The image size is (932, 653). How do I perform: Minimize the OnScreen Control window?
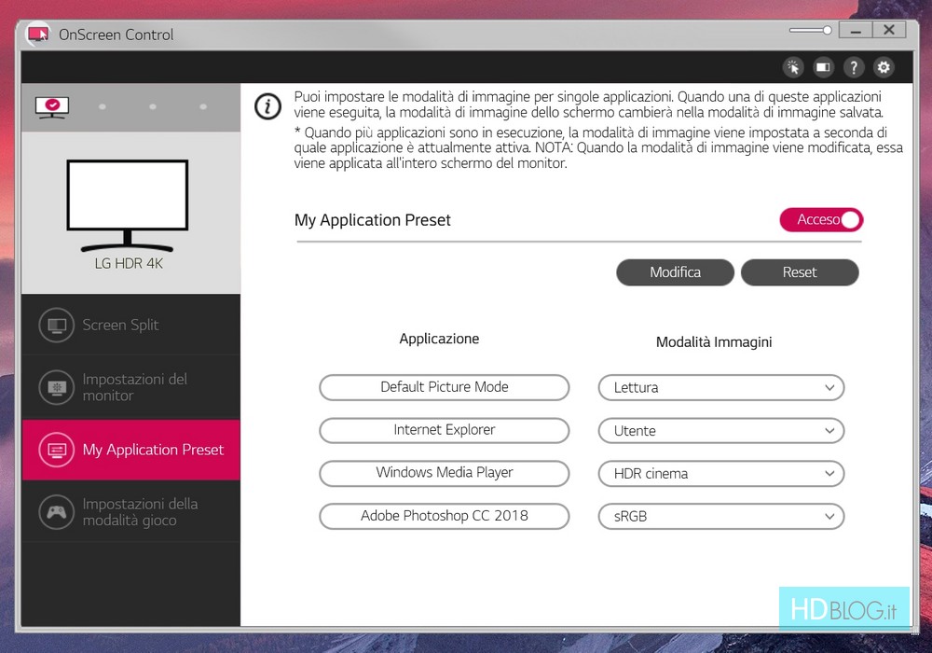856,30
